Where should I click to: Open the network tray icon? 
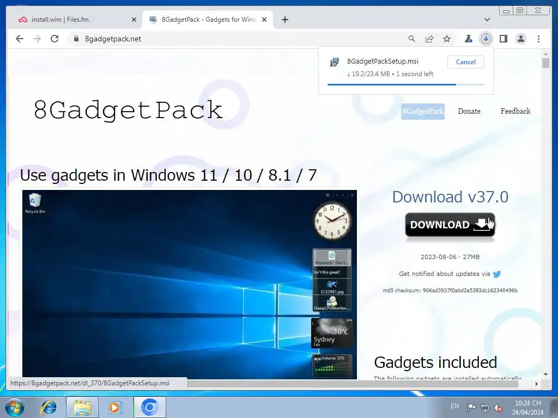point(484,408)
